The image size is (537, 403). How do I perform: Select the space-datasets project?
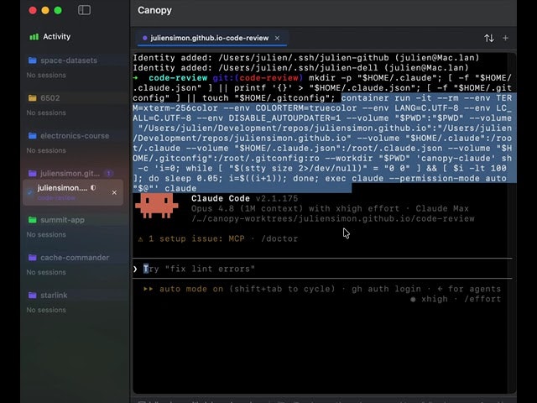[69, 60]
